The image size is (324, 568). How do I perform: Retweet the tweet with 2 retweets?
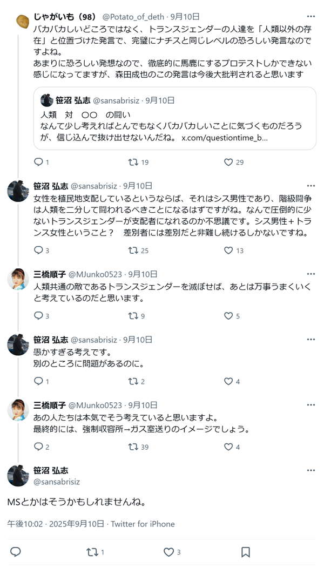(132, 381)
